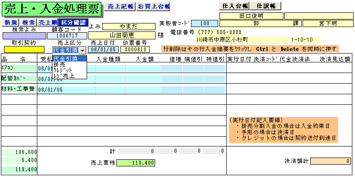Click the 売上記帳 button
This screenshot has height=177, width=355.
tap(120, 7)
